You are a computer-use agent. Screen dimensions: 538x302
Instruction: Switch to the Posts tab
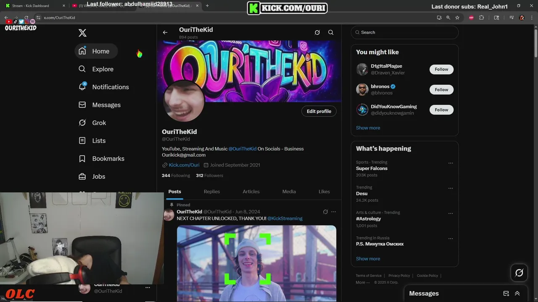point(175,192)
